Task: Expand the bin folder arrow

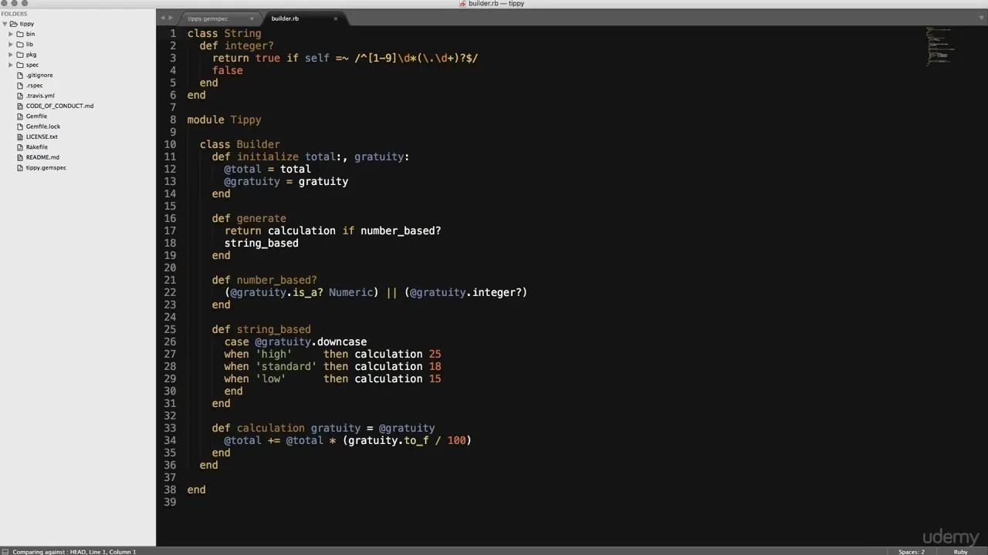Action: tap(11, 34)
